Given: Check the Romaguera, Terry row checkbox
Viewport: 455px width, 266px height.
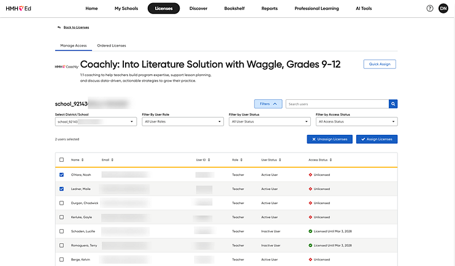Looking at the screenshot, I should point(61,245).
